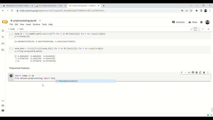
Task: Click the address bar URL field
Action: pyautogui.click(x=98, y=11)
